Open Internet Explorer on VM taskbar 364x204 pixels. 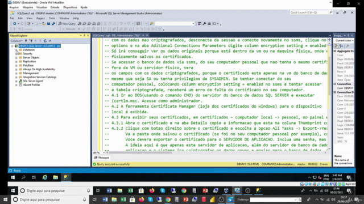point(45,177)
